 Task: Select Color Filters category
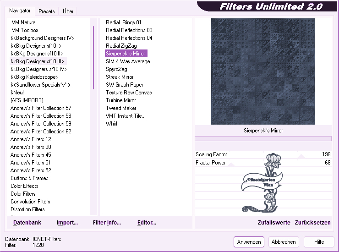23,194
